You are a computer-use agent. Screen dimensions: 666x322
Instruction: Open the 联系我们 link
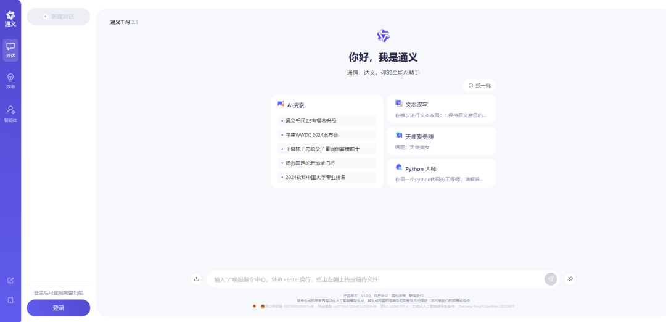[416, 295]
